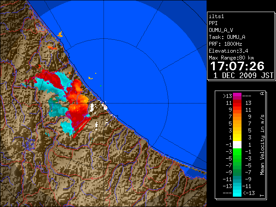The height and width of the screenshot is (207, 276).
Task: Click the 'Mean Velocity in m/s' legend title
Action: (262, 145)
